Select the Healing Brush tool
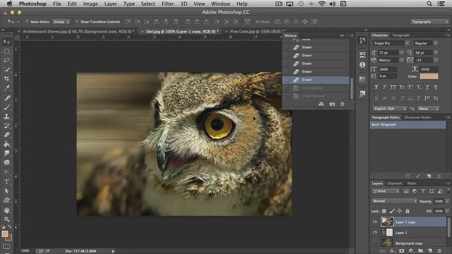 (x=7, y=98)
